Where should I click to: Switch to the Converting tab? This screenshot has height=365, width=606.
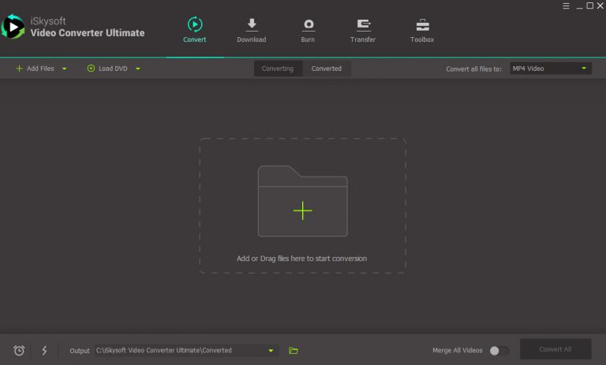[278, 69]
